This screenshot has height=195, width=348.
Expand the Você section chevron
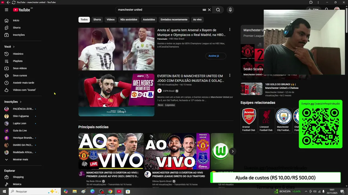coord(14,47)
